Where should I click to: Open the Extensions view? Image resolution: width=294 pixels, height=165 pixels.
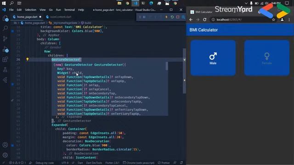pos(5,60)
